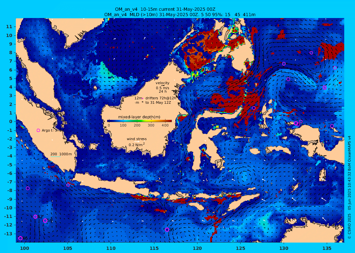Click the Argo float marker labeled 62
The height and width of the screenshot is (253, 355).
coord(35,217)
